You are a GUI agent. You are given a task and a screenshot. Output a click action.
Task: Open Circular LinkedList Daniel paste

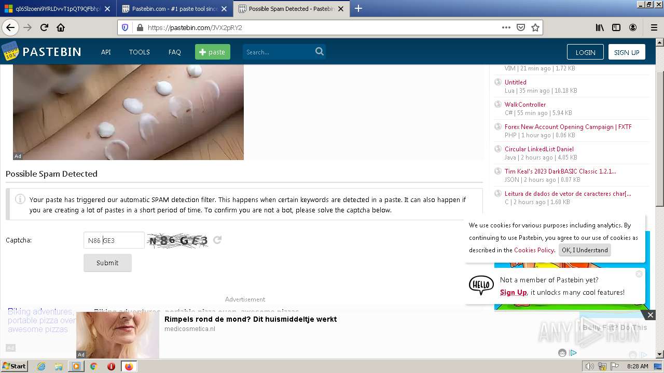coord(539,149)
